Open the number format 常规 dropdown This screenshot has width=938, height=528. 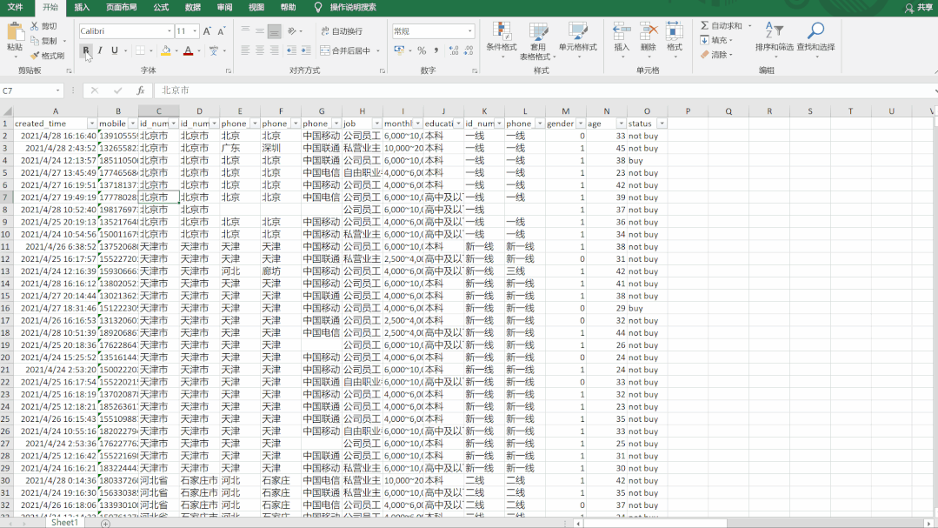[470, 31]
